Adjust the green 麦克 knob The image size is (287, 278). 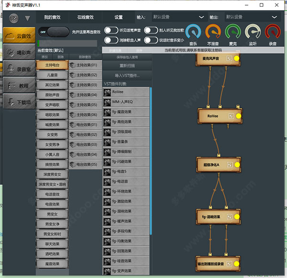pos(233,32)
